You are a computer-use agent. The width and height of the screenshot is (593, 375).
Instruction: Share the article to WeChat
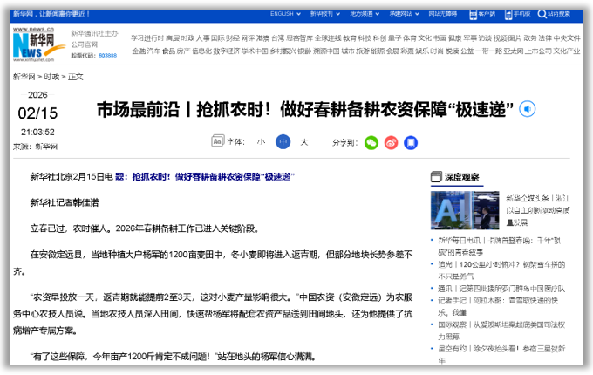point(371,141)
